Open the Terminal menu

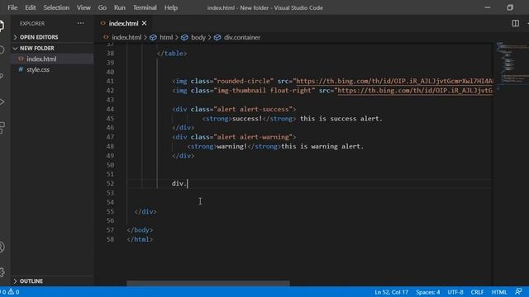pyautogui.click(x=145, y=7)
